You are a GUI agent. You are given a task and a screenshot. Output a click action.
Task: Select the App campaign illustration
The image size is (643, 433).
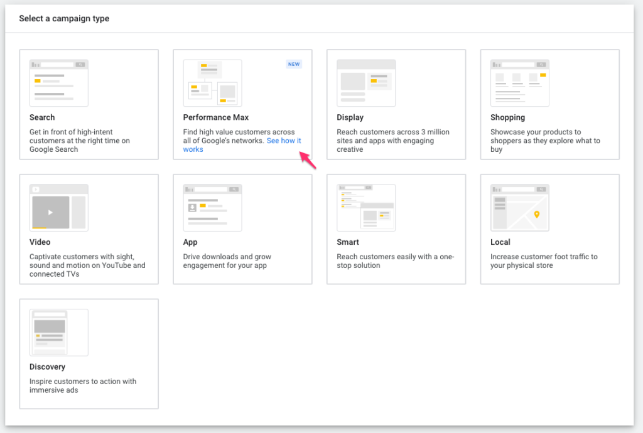(212, 208)
